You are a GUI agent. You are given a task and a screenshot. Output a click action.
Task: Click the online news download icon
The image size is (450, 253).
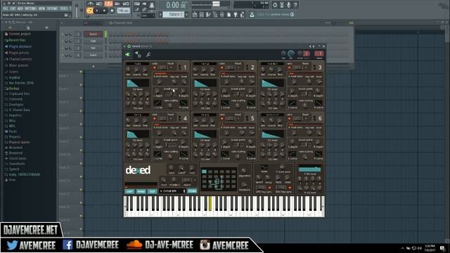(252, 14)
